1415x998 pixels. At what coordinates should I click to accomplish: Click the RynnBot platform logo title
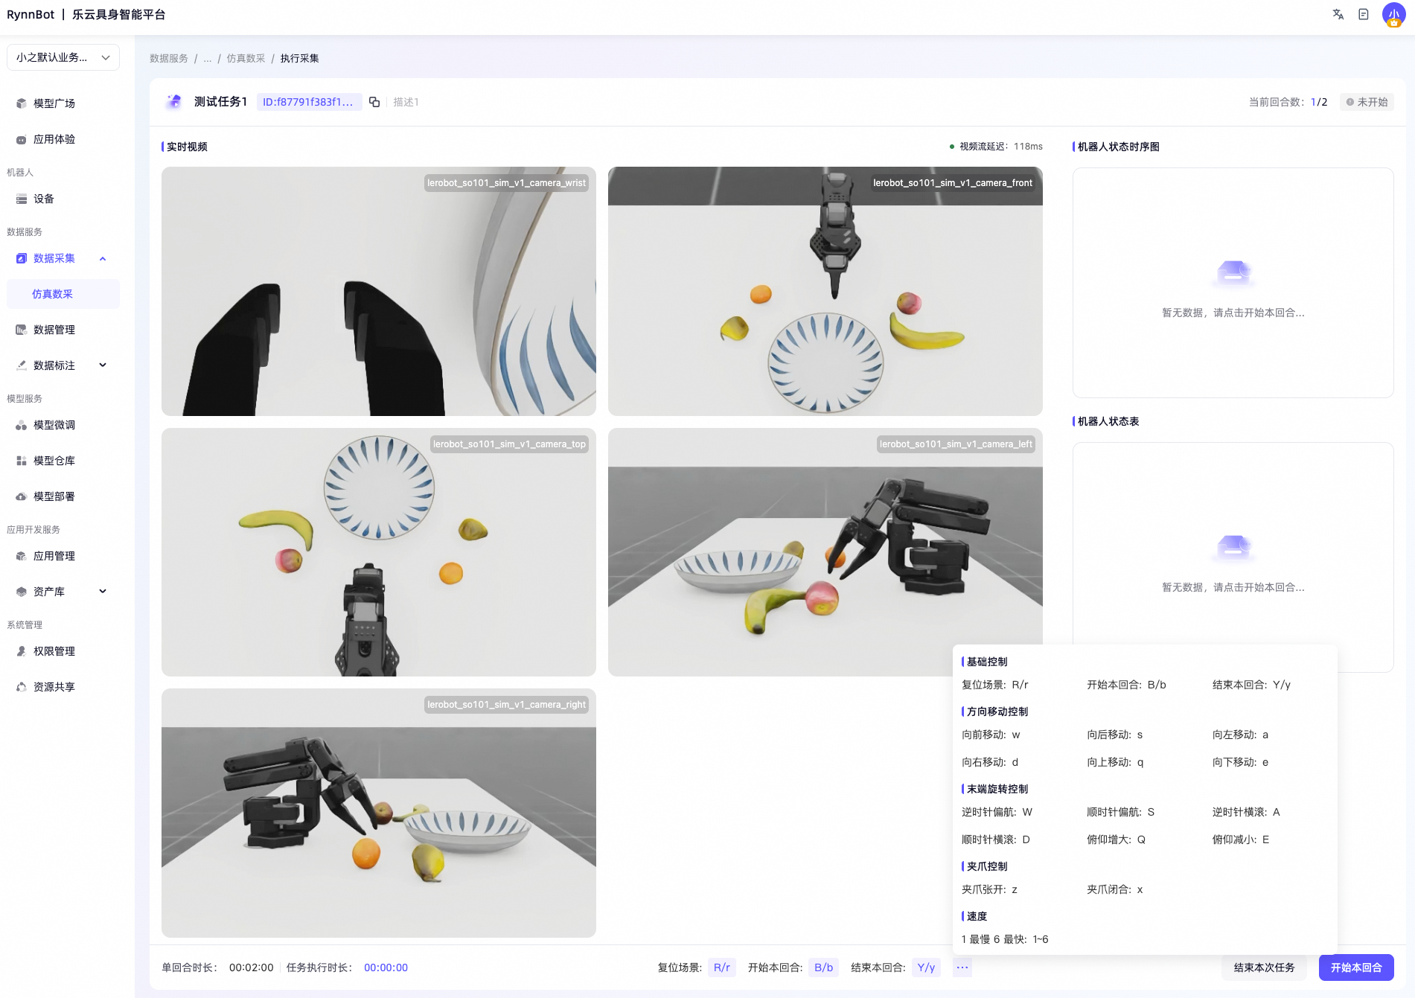click(x=86, y=14)
